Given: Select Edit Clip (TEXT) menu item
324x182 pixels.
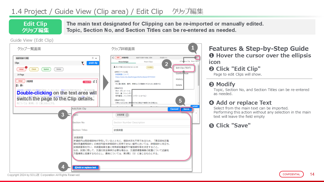Looking at the screenshot, I should tap(183, 68).
